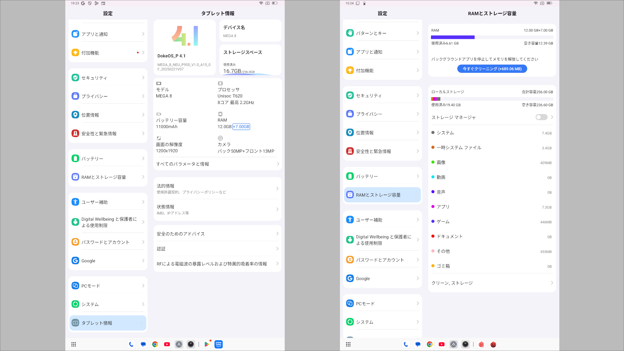Click the Security shield icon in left settings list

click(x=75, y=78)
